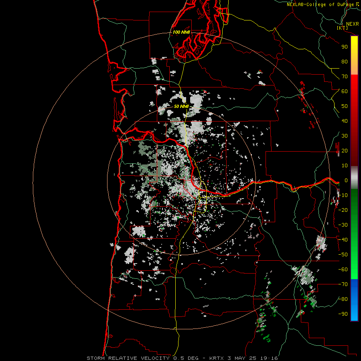Click the 50 value on velocity scale
Image resolution: width=361 pixels, height=361 pixels.
(x=345, y=106)
